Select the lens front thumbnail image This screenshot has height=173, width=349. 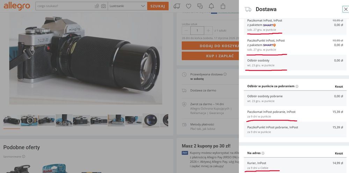point(151,120)
